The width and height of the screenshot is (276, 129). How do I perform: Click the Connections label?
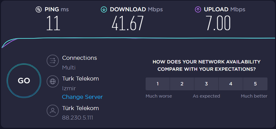pos(80,58)
